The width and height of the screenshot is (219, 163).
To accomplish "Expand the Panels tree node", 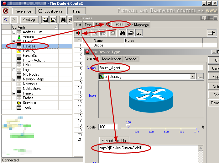I will [x=14, y=93].
